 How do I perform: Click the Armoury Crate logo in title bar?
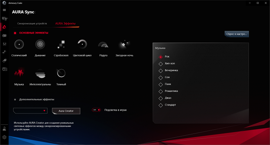4,3
